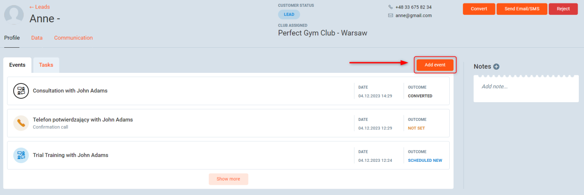Open the Tasks tab
This screenshot has height=195, width=584.
(x=46, y=65)
